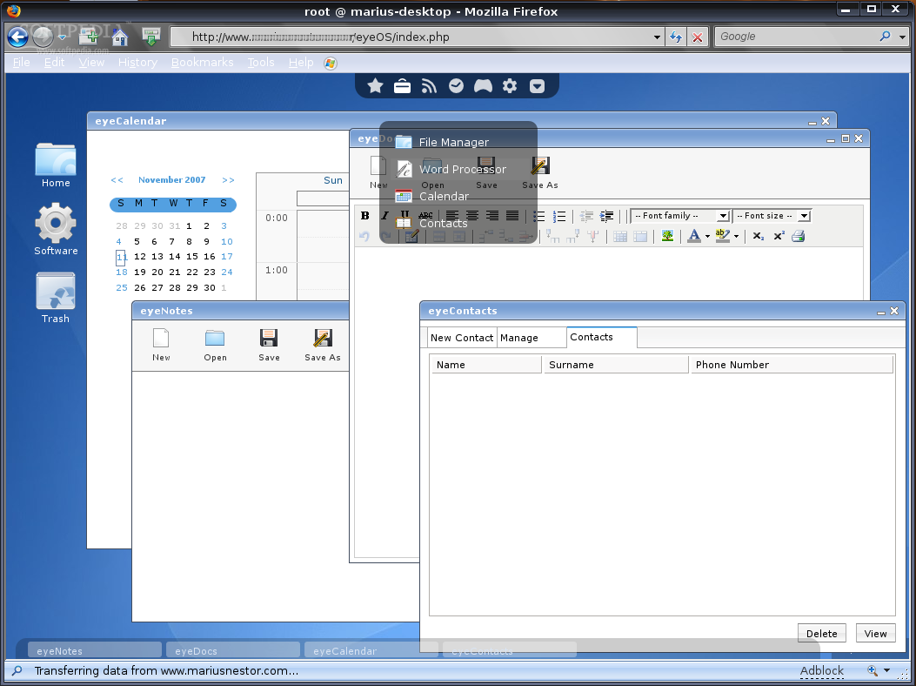
Task: Click the highlight color marker icon
Action: [x=723, y=236]
